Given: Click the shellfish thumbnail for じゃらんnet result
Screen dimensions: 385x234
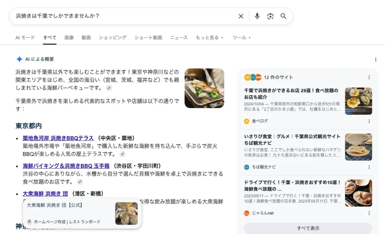Looking at the screenshot, I should 358,193.
